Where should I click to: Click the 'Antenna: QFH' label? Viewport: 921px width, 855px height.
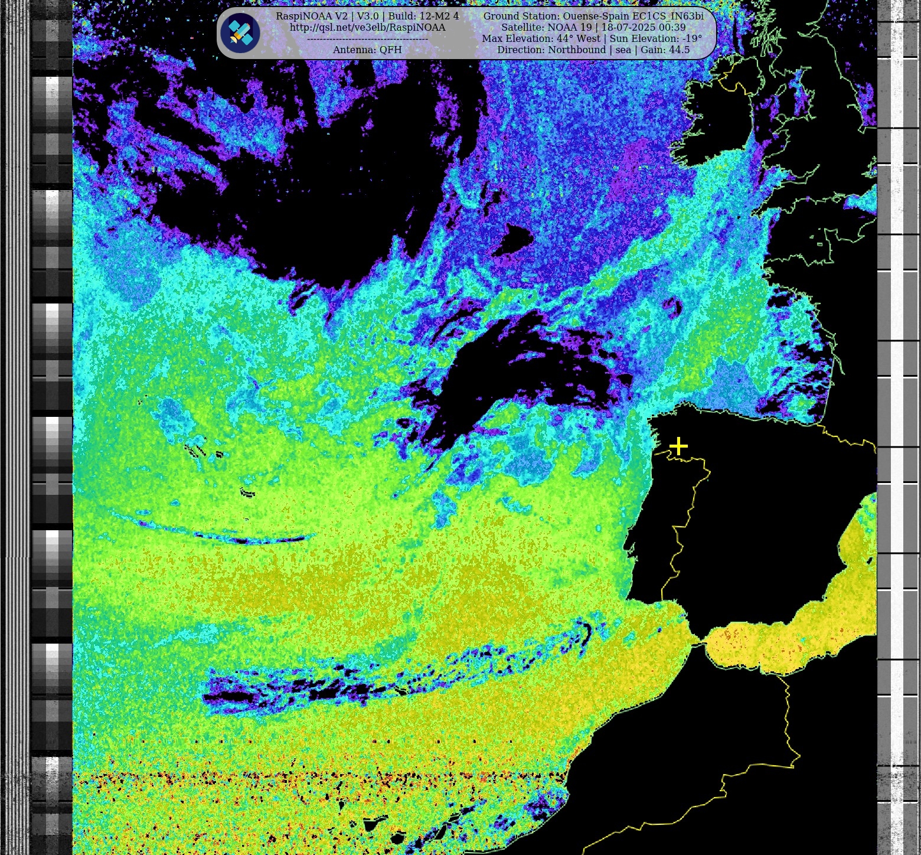[x=367, y=50]
